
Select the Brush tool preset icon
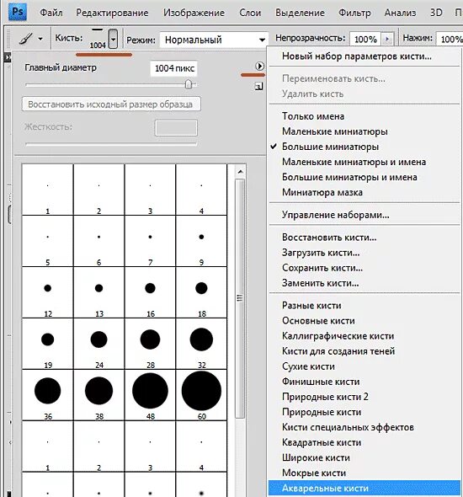tap(26, 39)
